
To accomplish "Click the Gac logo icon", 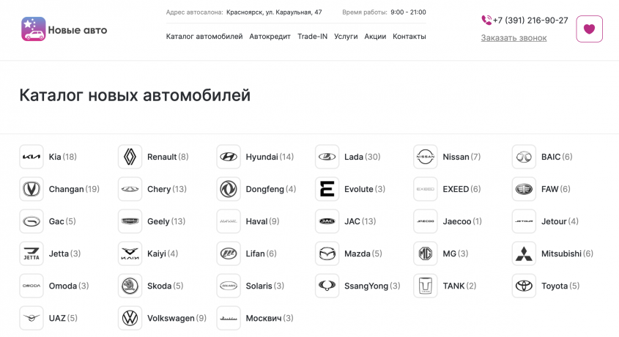I will click(31, 221).
